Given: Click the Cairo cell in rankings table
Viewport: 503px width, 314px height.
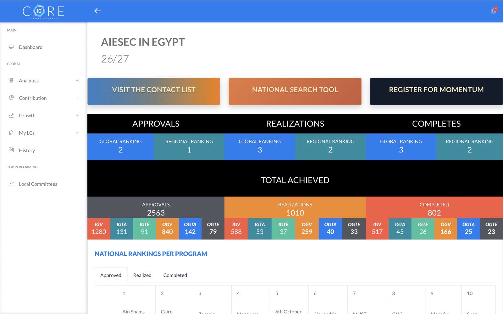Looking at the screenshot, I should tap(174, 308).
